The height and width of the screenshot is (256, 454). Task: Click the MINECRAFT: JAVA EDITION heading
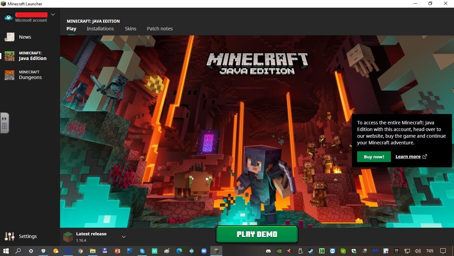[93, 21]
